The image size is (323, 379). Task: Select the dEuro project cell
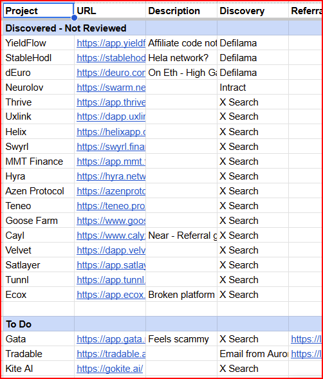(x=39, y=73)
